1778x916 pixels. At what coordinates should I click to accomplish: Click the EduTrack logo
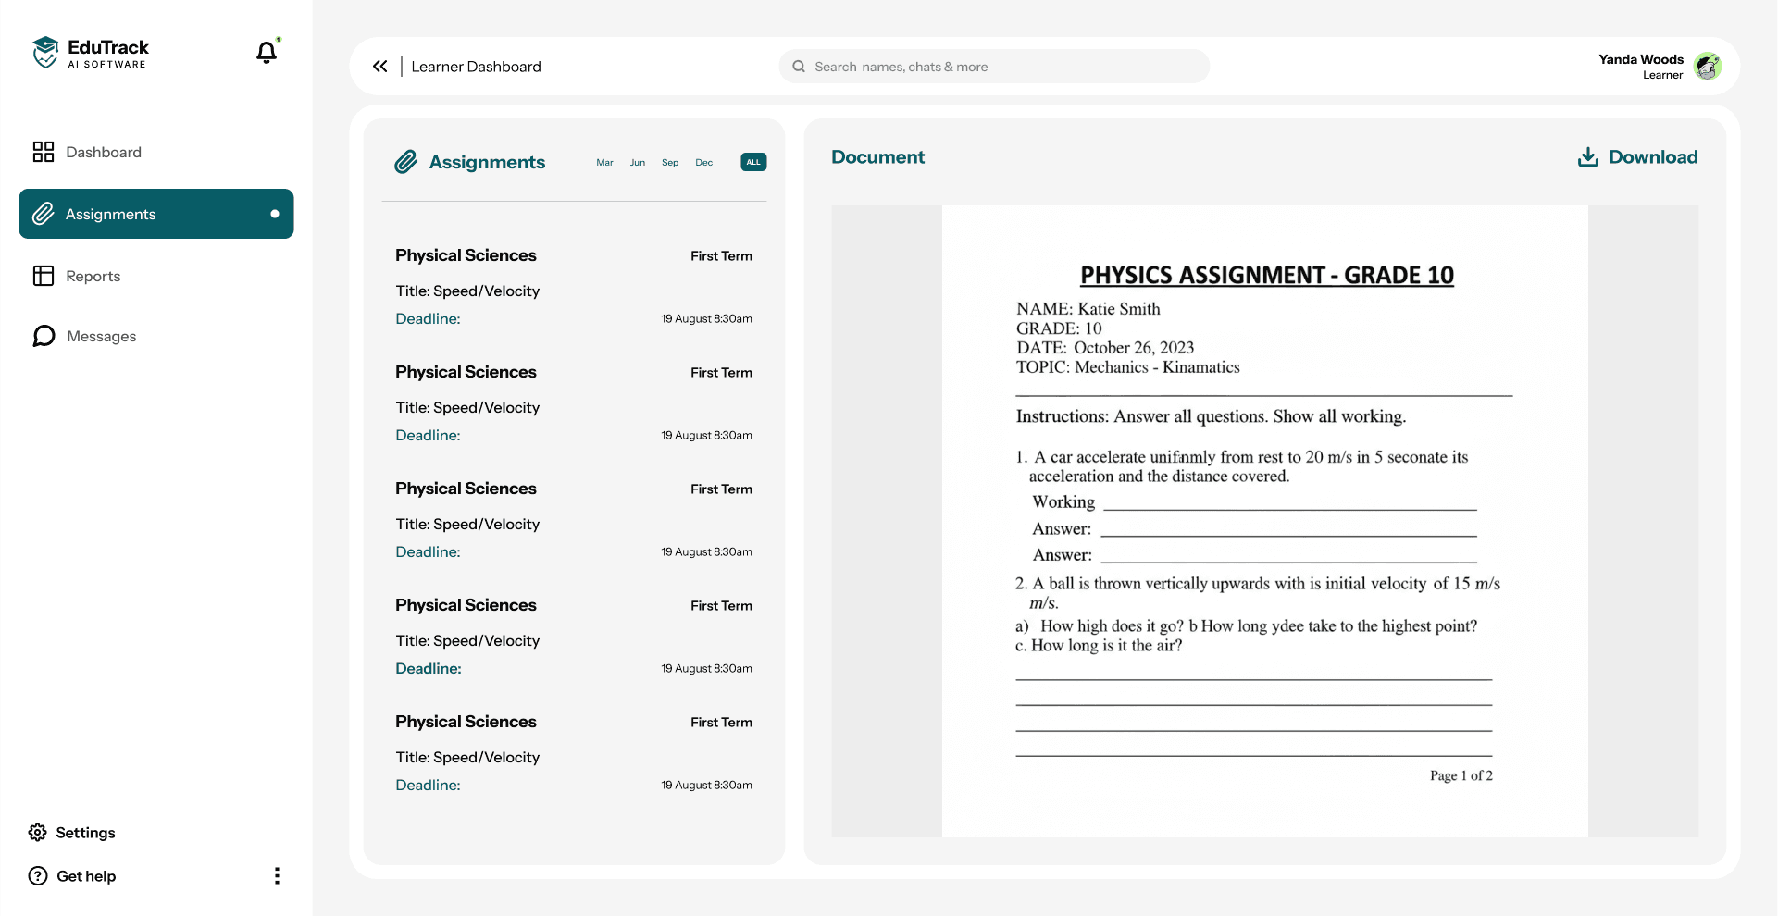click(90, 53)
